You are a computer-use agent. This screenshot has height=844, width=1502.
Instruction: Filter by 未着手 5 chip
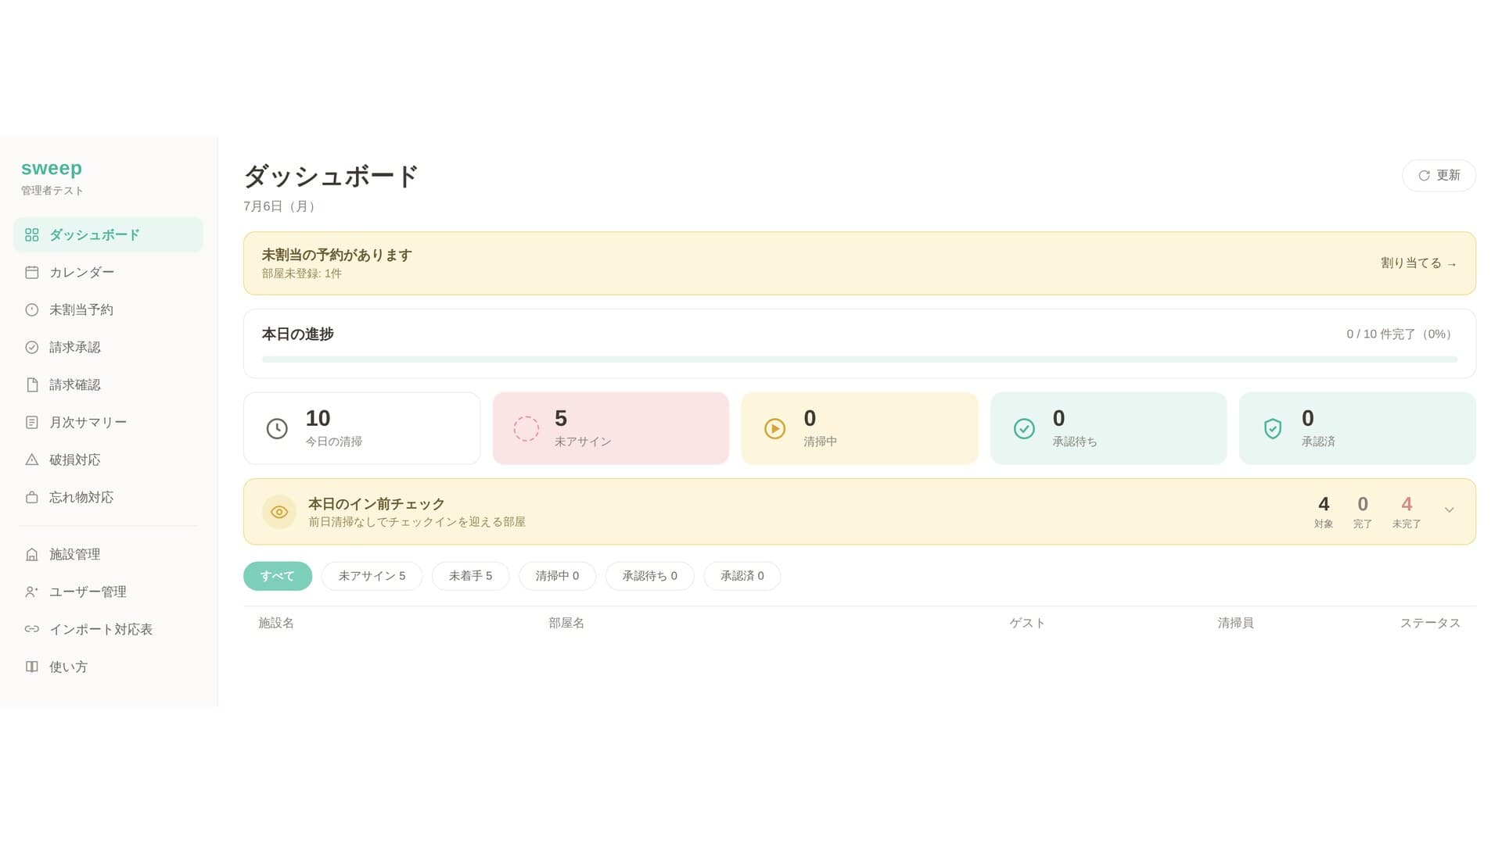470,576
